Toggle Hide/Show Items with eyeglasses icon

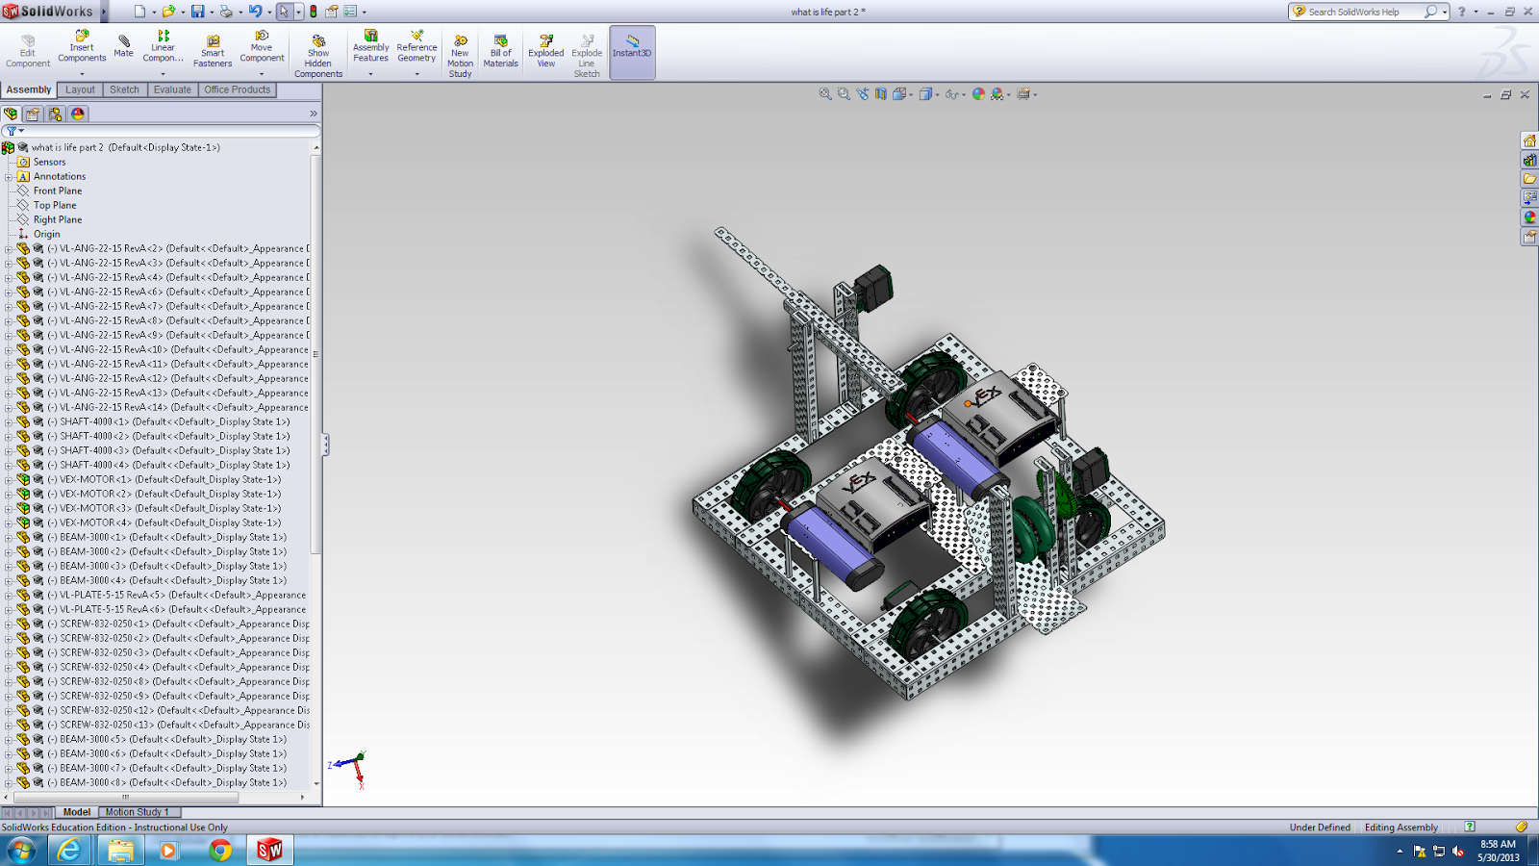(x=950, y=94)
